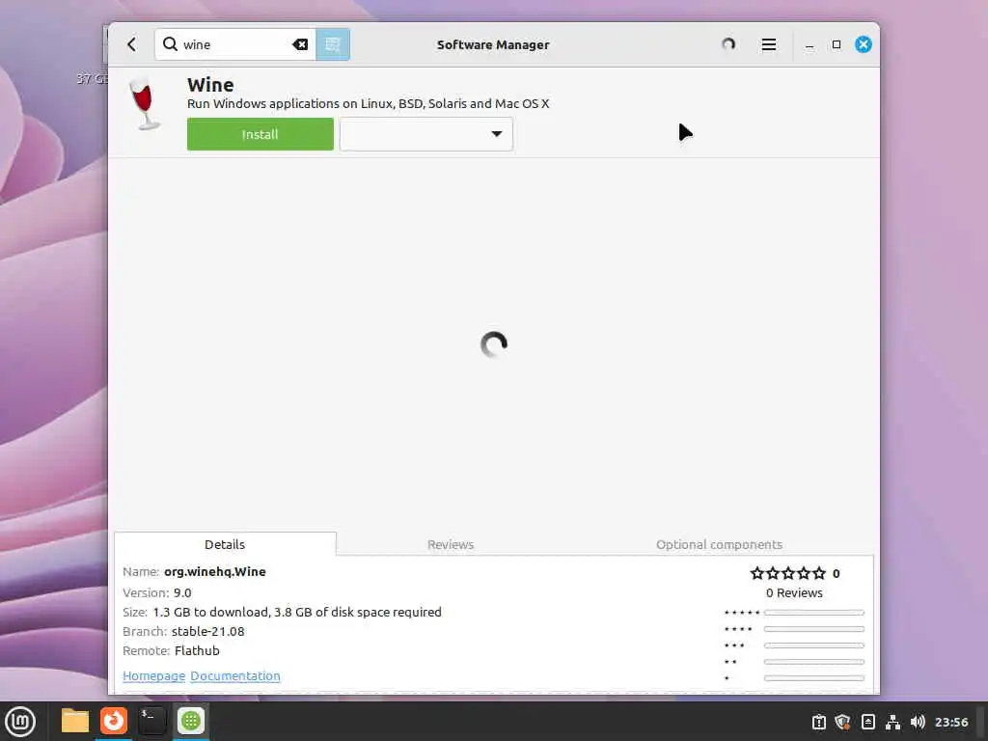Launch Firefox from the taskbar
988x741 pixels.
114,721
